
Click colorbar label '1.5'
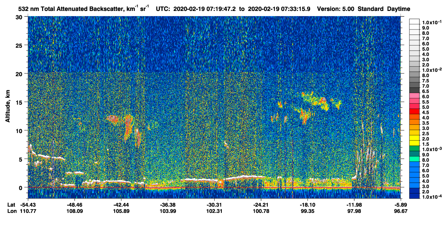tap(425, 144)
